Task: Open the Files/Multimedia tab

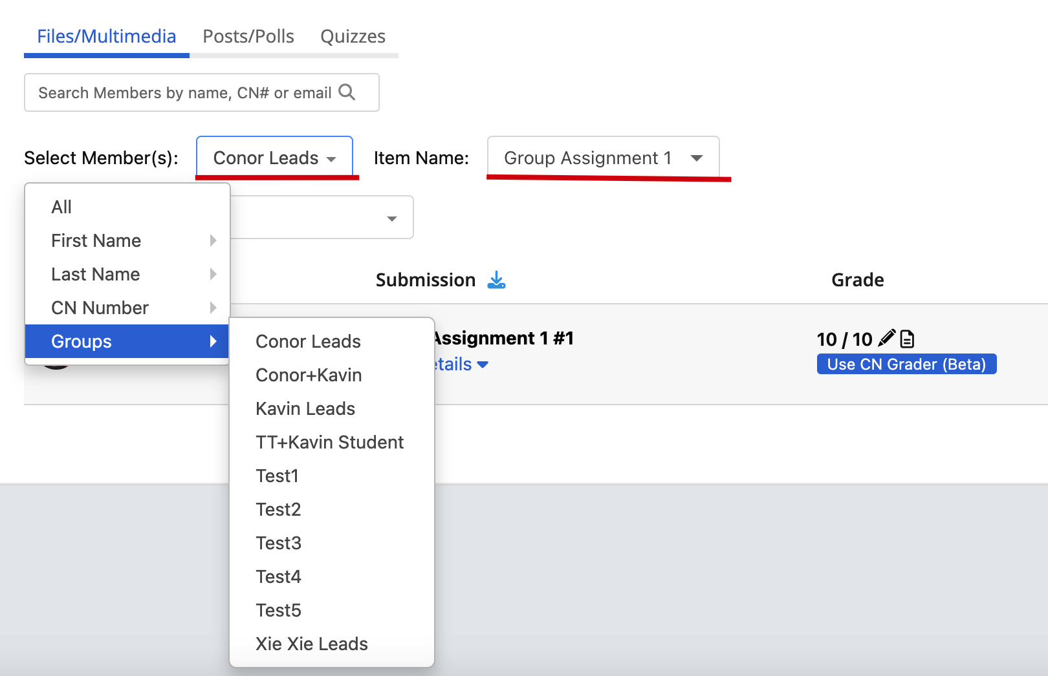Action: tap(106, 37)
